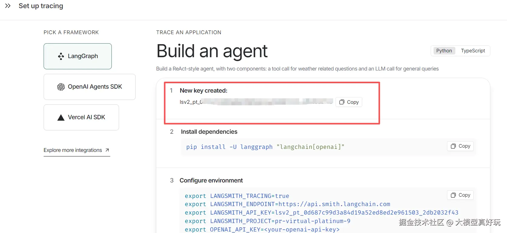The height and width of the screenshot is (233, 507).
Task: Click the PICK A FRAMEWORK label
Action: coord(71,32)
